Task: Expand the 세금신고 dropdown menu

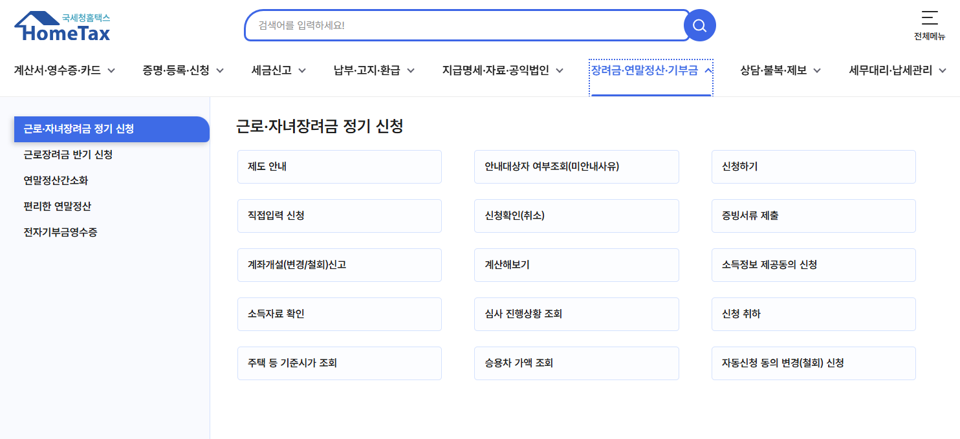Action: (278, 70)
